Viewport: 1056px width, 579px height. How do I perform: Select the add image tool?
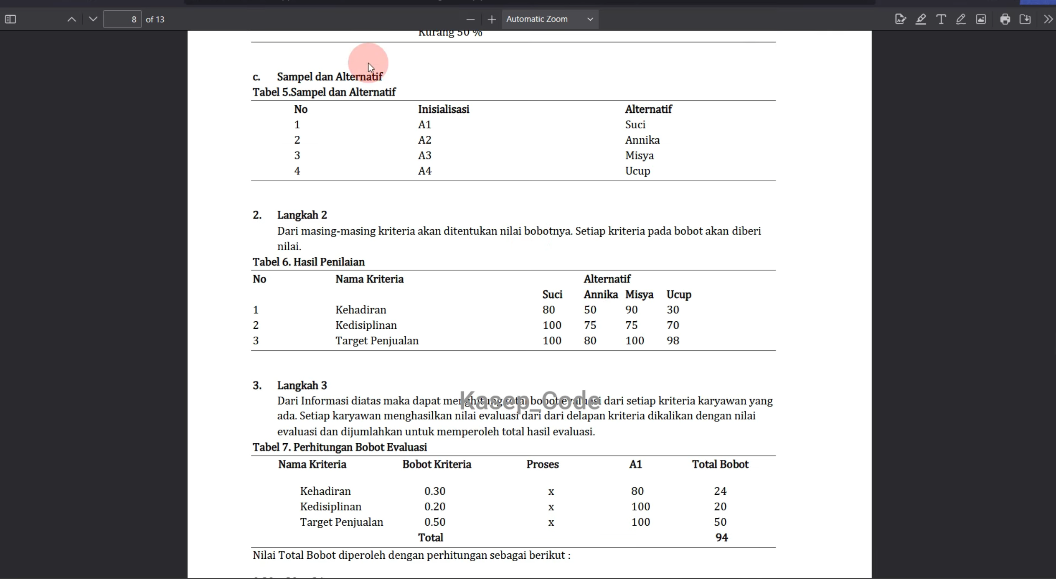tap(981, 19)
